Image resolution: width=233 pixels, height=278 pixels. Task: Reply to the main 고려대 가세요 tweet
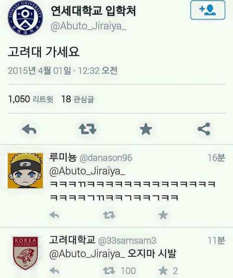point(29,129)
